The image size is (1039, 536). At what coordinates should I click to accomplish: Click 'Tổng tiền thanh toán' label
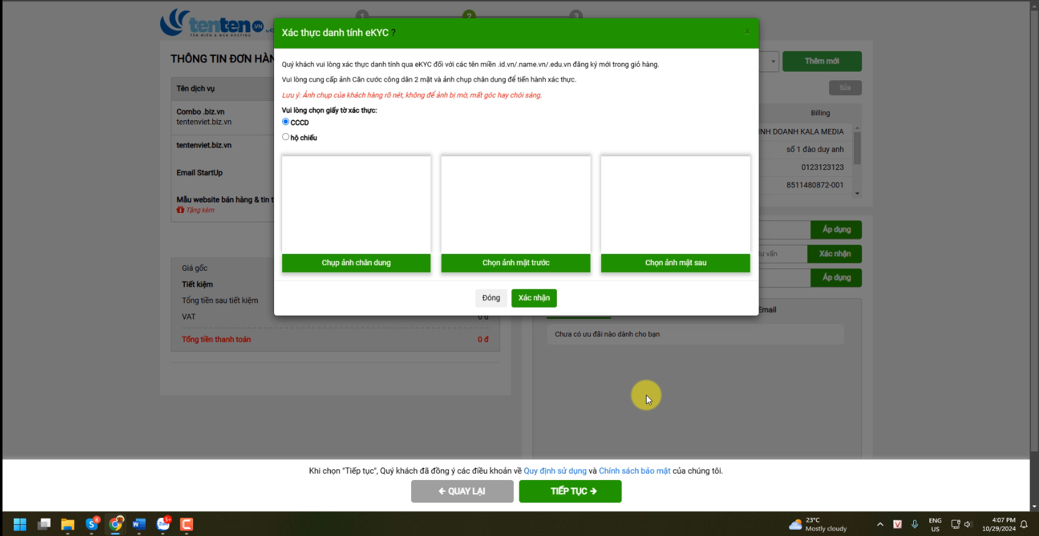click(x=216, y=339)
